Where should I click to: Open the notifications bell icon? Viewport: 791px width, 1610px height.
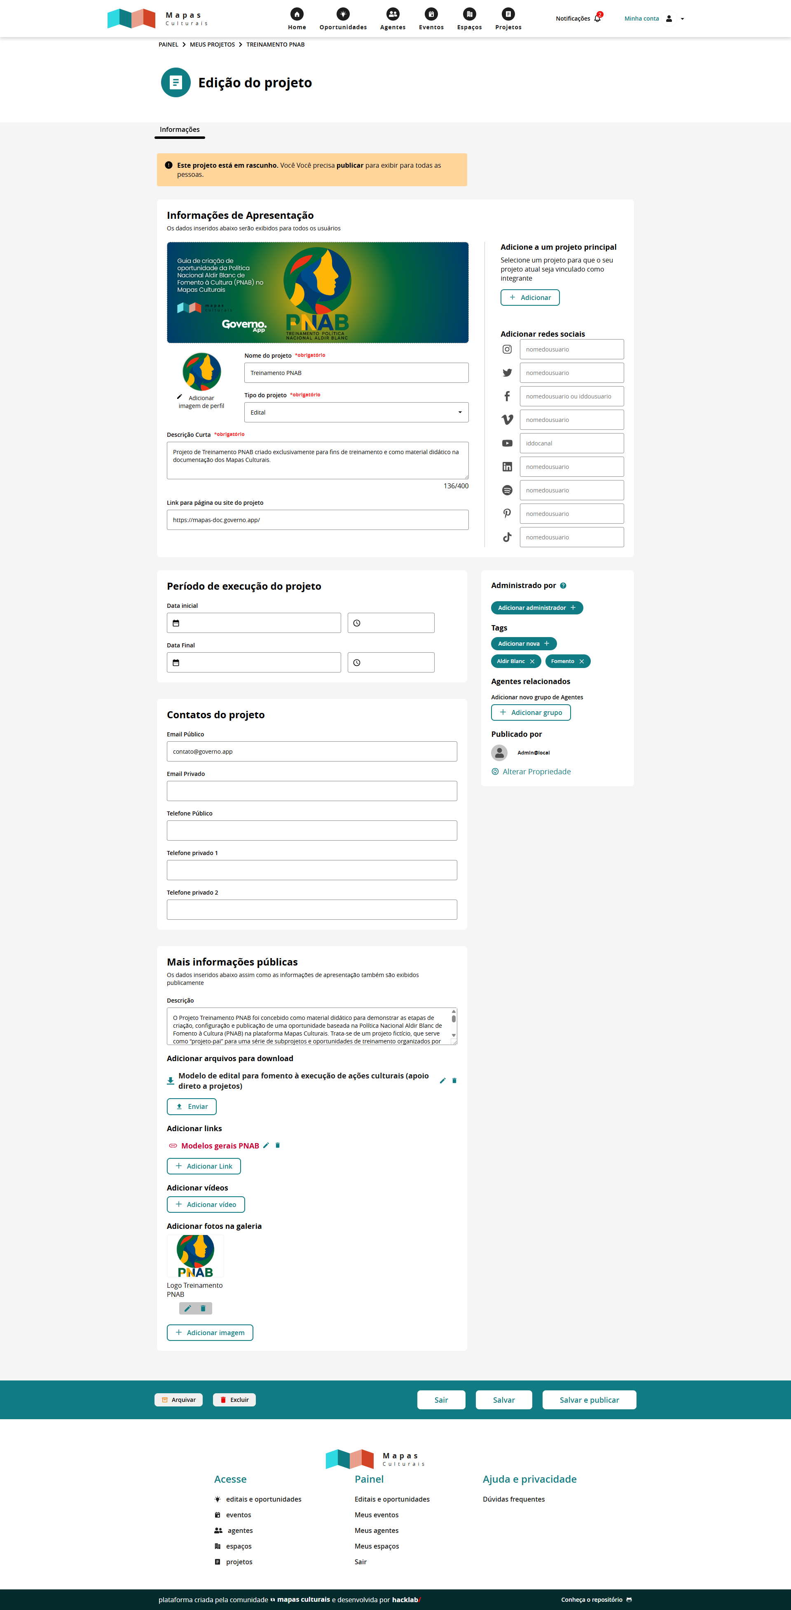coord(597,19)
